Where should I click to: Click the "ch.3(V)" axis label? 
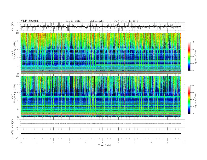[13, 124]
